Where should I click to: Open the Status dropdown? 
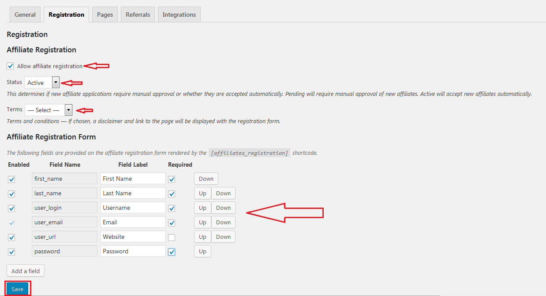point(42,82)
